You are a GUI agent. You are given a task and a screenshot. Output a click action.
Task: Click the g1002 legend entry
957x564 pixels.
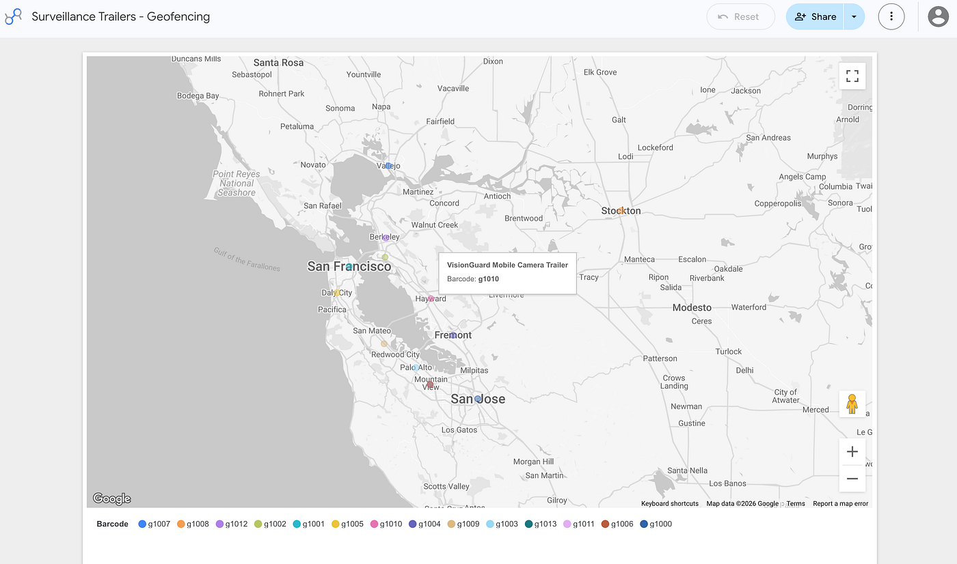pyautogui.click(x=270, y=524)
